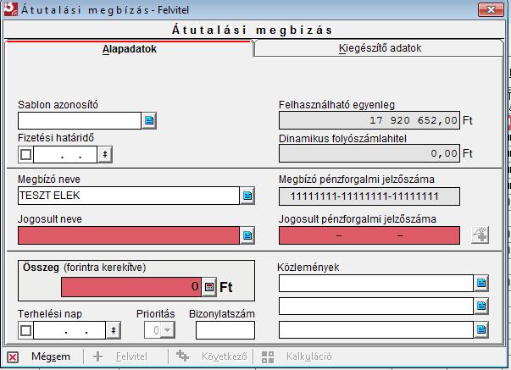Focus the Sablon azonosító input field
Viewport: 511px width, 370px height.
click(80, 120)
